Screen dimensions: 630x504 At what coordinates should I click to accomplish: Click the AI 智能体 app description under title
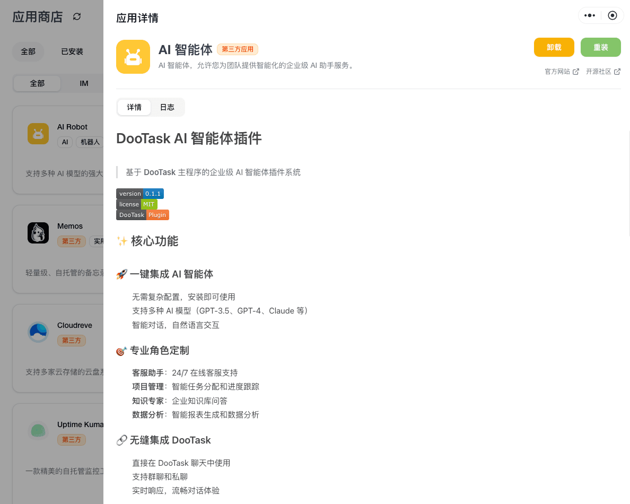point(257,65)
